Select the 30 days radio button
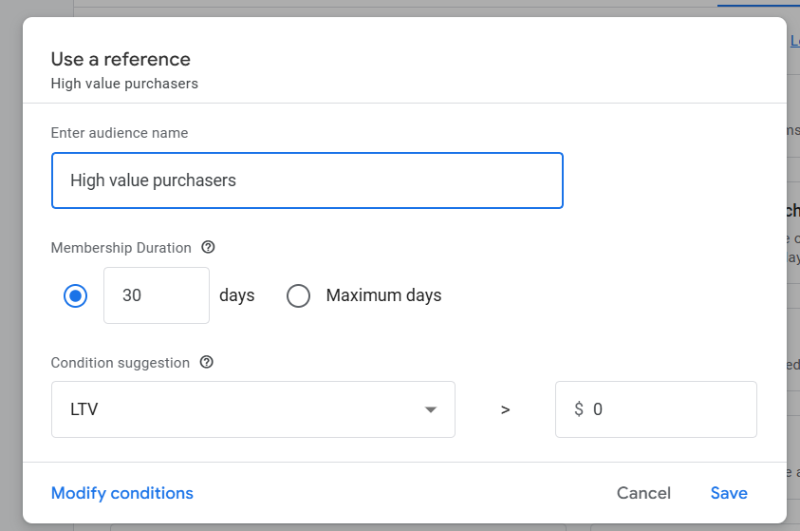 pos(76,295)
